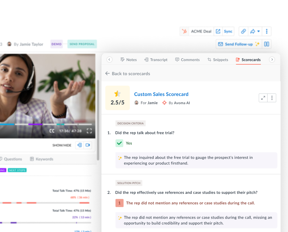288x232 pixels.
Task: Toggle the split panel layout icon
Action: point(266,44)
